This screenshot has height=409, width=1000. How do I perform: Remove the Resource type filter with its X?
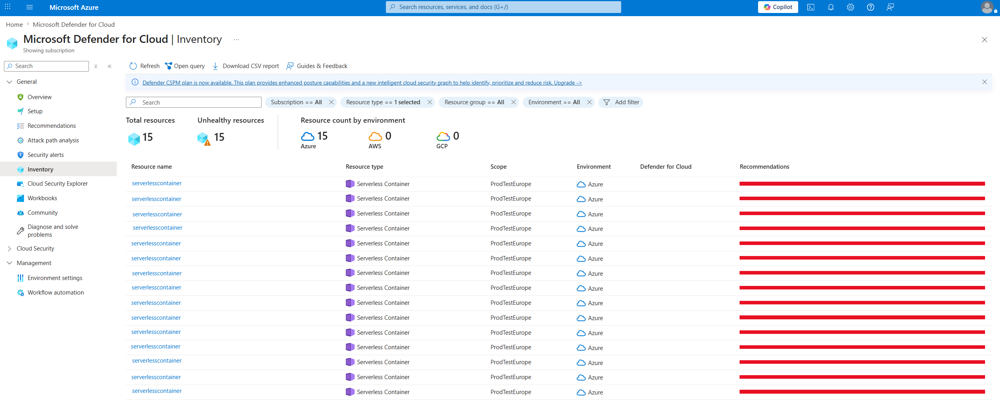pos(430,102)
